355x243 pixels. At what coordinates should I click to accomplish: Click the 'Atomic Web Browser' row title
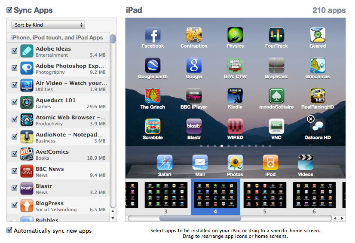70,118
